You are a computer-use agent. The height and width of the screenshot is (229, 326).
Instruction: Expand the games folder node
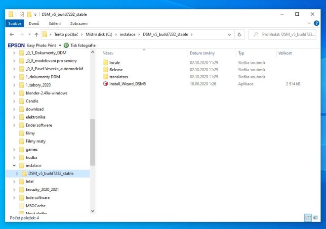[x=14, y=150]
